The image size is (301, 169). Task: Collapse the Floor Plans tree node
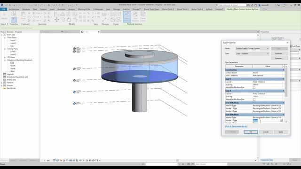click(x=5, y=38)
